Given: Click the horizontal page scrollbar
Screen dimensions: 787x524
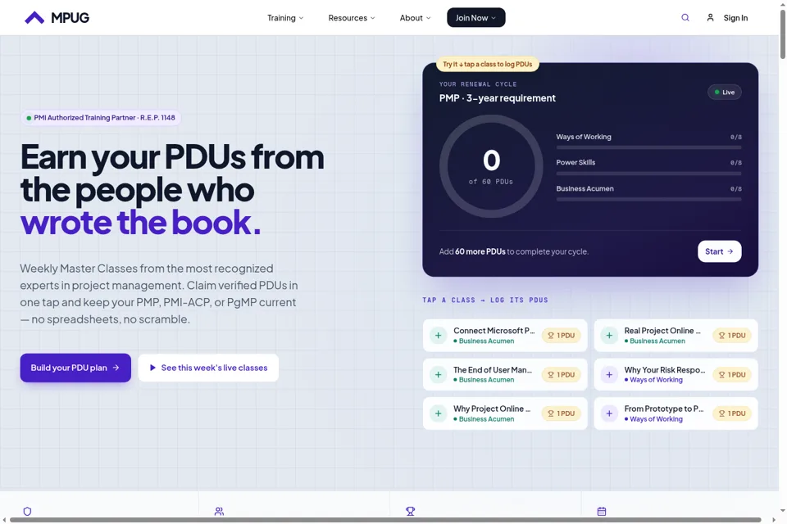Looking at the screenshot, I should coord(385,520).
